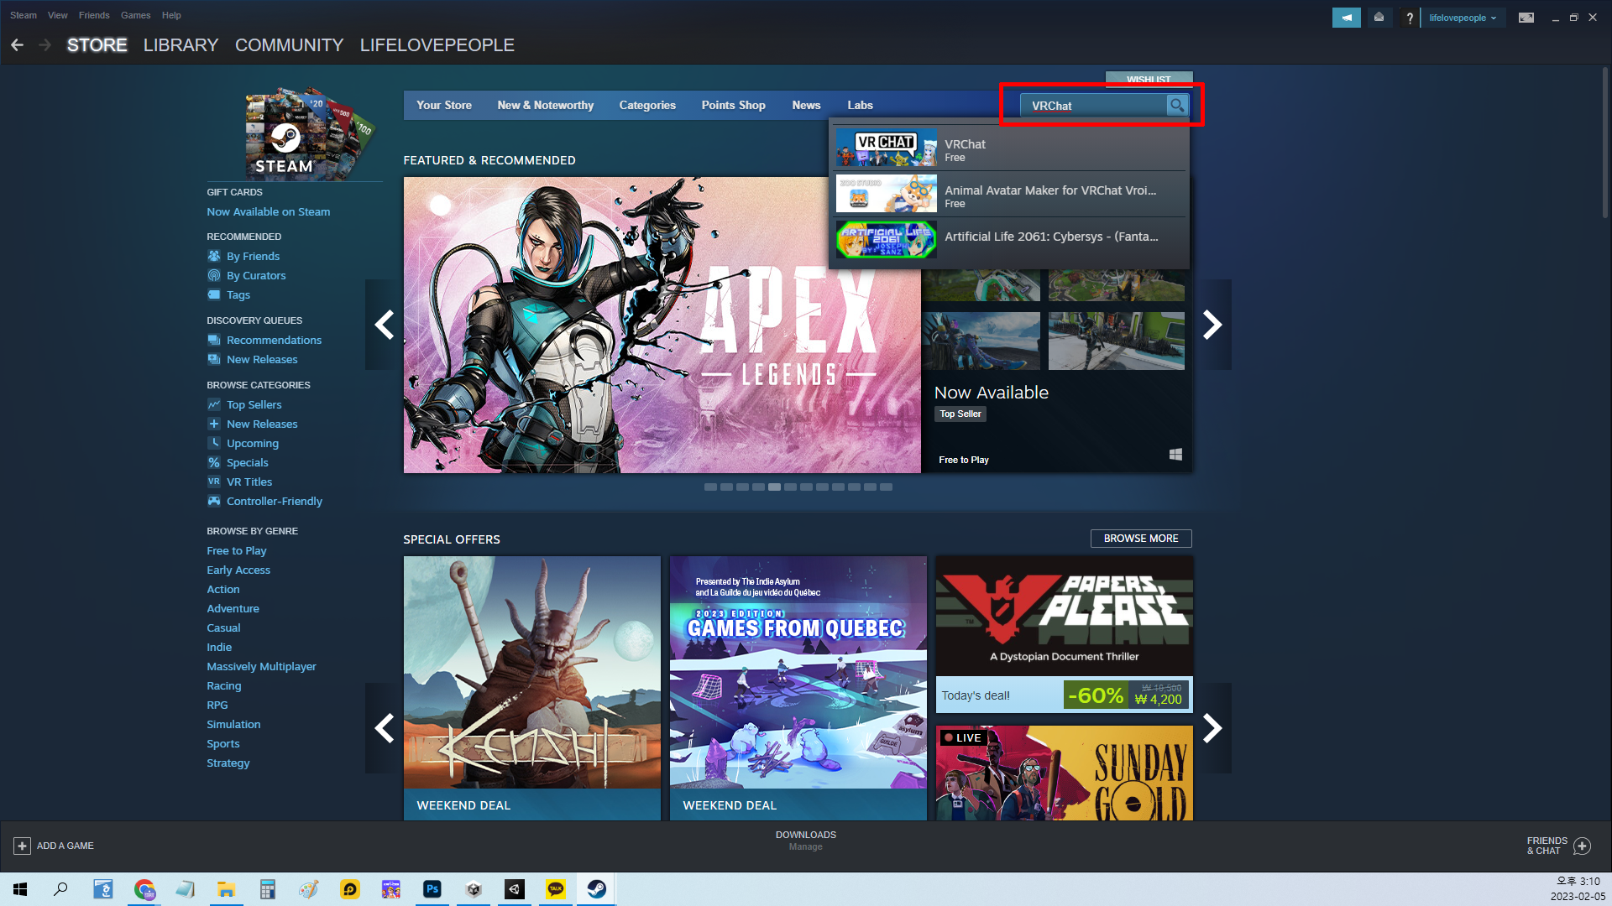The image size is (1612, 906).
Task: Open the Steam announcements megaphone icon
Action: (x=1346, y=18)
